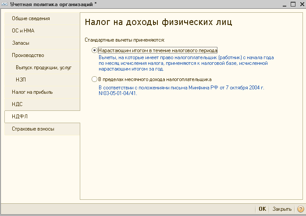Minimize the Учетная политика организаций window
The height and width of the screenshot is (216, 306).
click(x=285, y=4)
